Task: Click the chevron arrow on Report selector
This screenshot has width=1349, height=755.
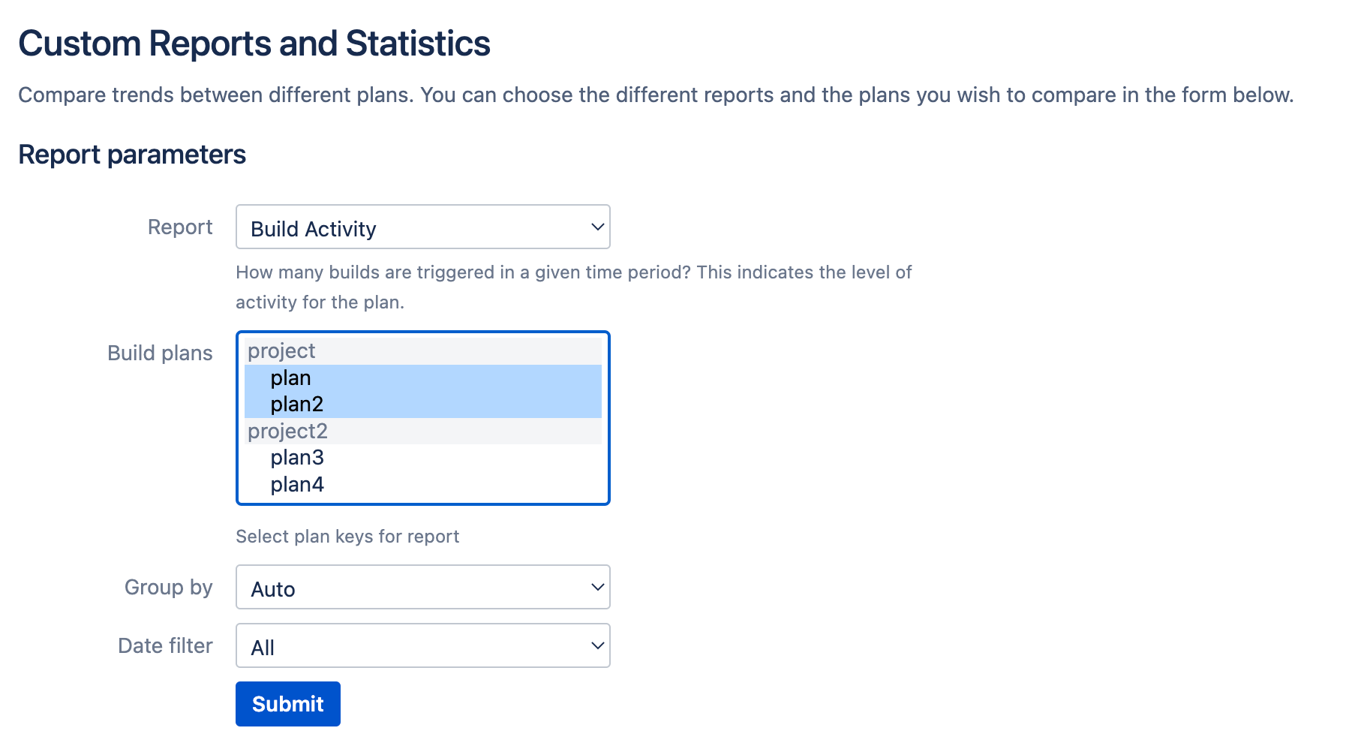Action: [597, 227]
